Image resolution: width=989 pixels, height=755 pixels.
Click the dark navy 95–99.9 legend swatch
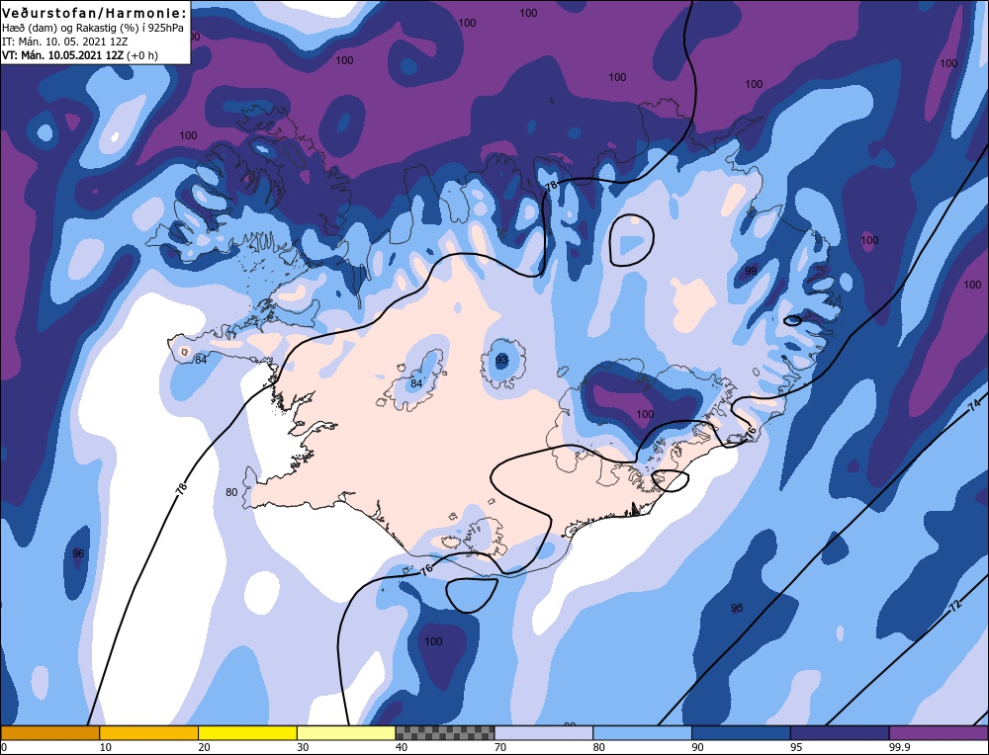coord(840,733)
